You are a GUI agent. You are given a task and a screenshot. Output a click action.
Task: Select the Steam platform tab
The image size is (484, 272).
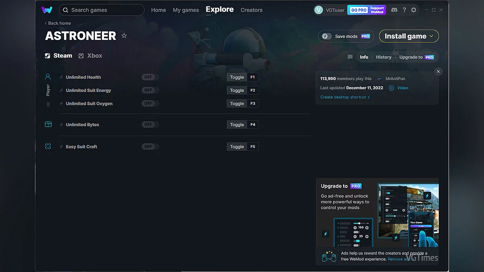(58, 56)
